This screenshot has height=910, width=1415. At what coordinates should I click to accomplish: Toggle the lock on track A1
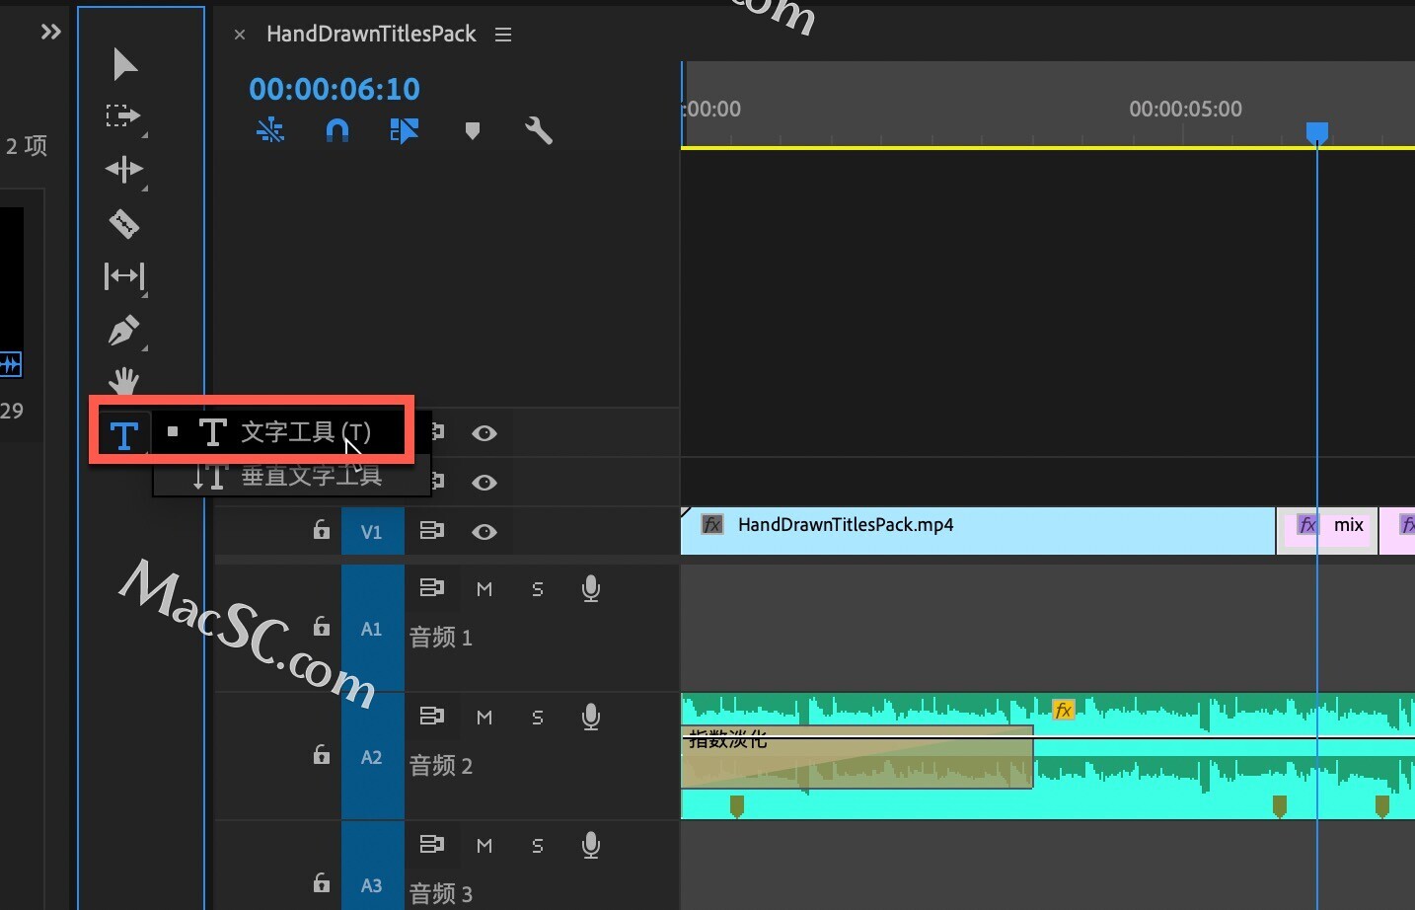322,627
